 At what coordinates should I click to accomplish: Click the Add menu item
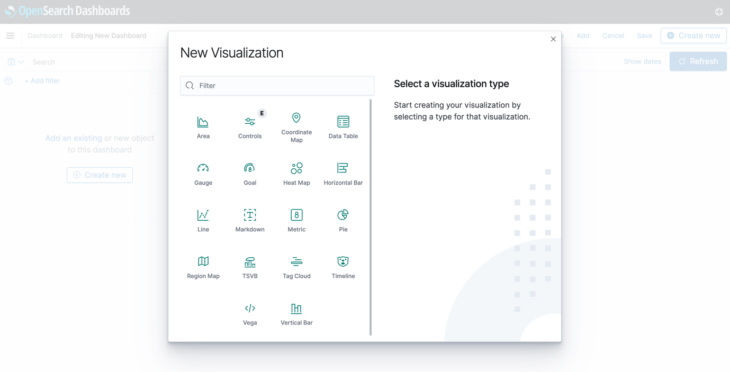583,35
